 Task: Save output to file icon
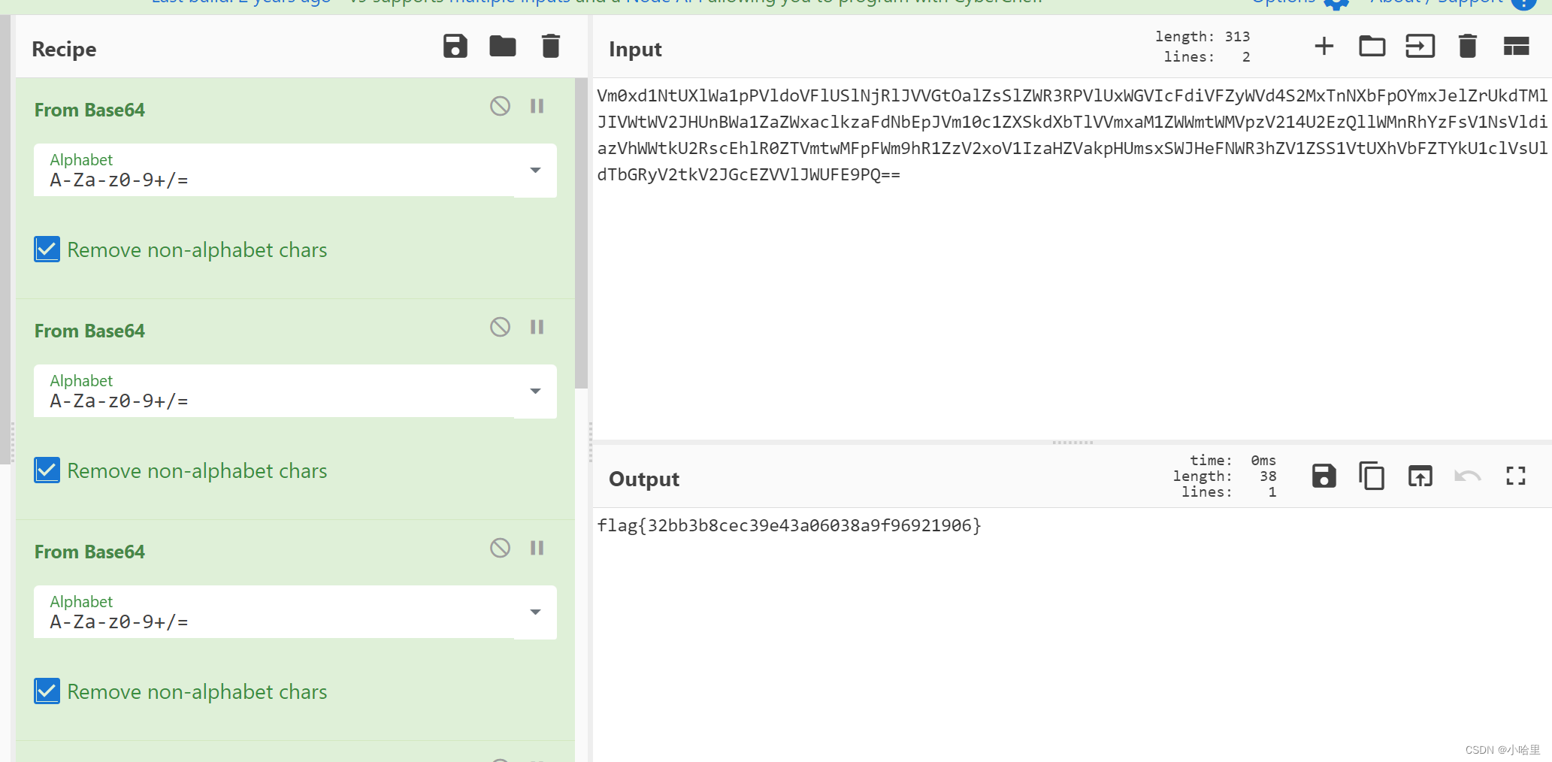coord(1324,476)
